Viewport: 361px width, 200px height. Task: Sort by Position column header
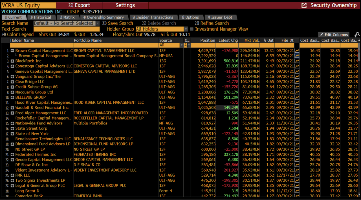pyautogui.click(x=204, y=40)
